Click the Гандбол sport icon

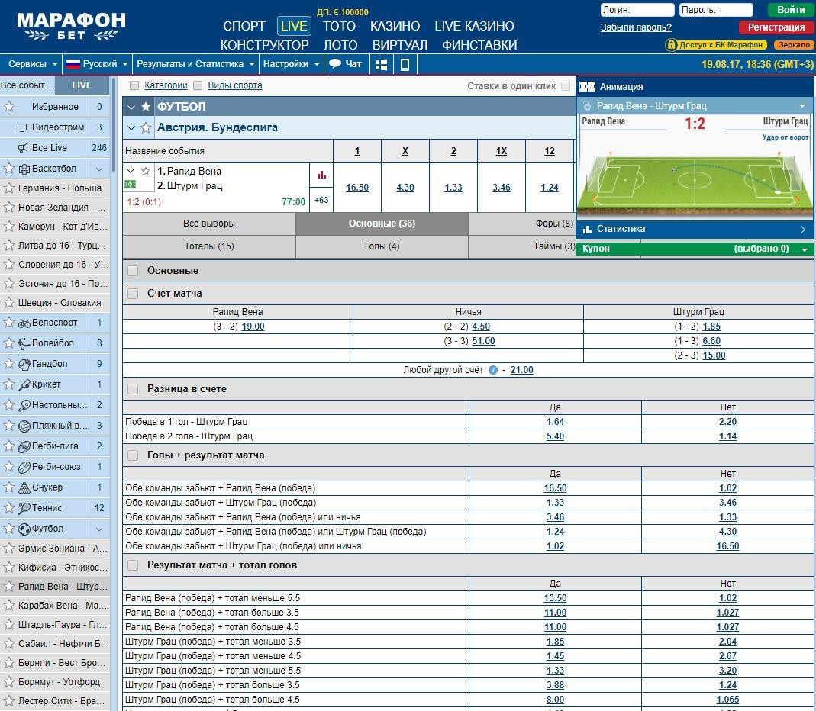click(24, 364)
